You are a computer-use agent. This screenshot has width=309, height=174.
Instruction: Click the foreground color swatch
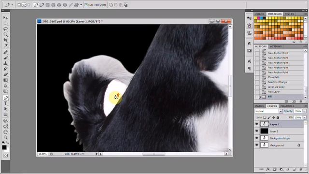[4, 147]
